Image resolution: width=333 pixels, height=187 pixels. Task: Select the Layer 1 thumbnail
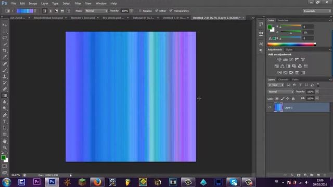pyautogui.click(x=278, y=108)
